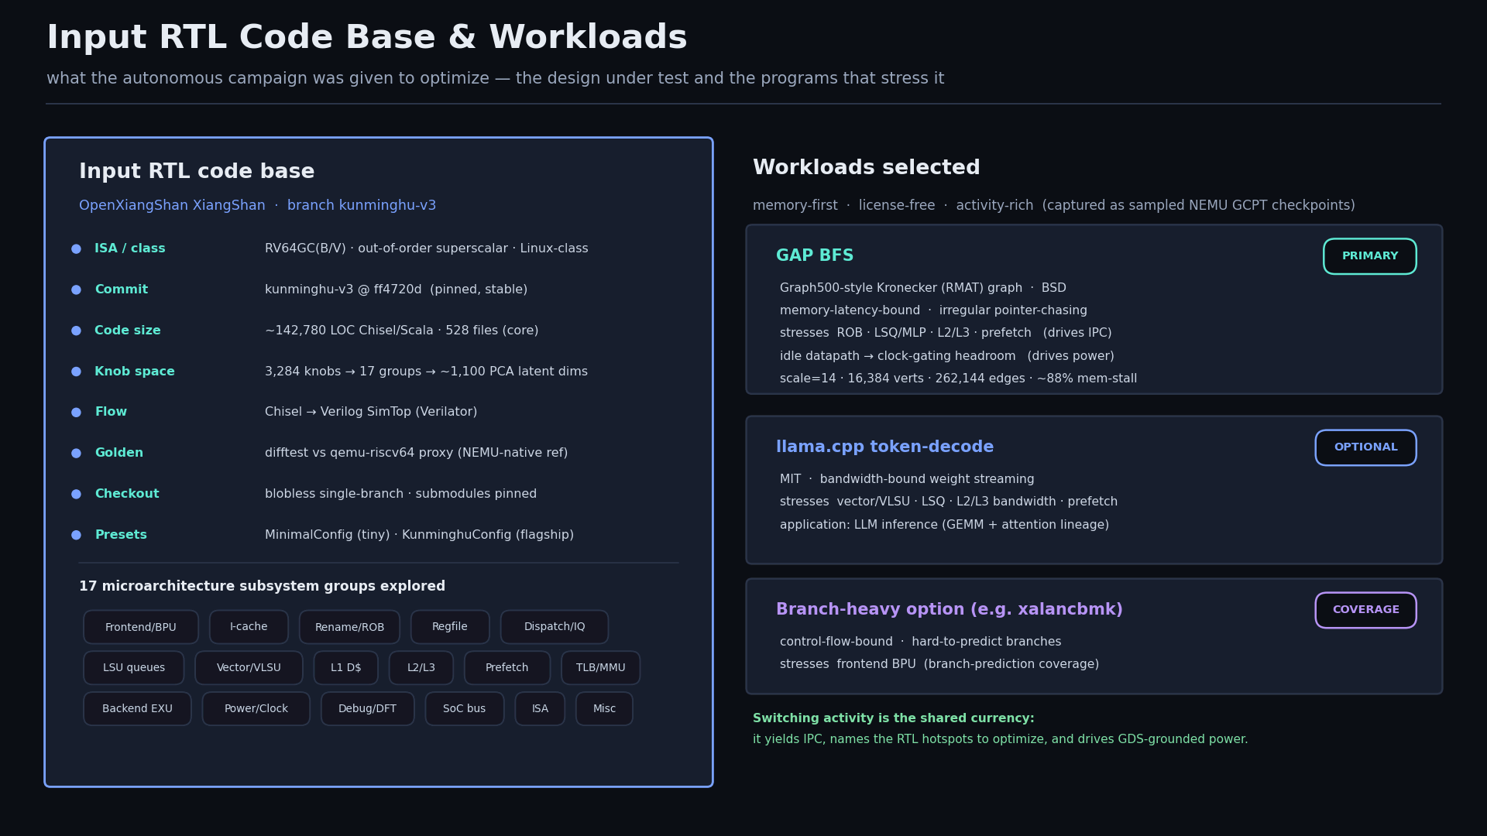Click the GAP BFS card title

point(815,256)
